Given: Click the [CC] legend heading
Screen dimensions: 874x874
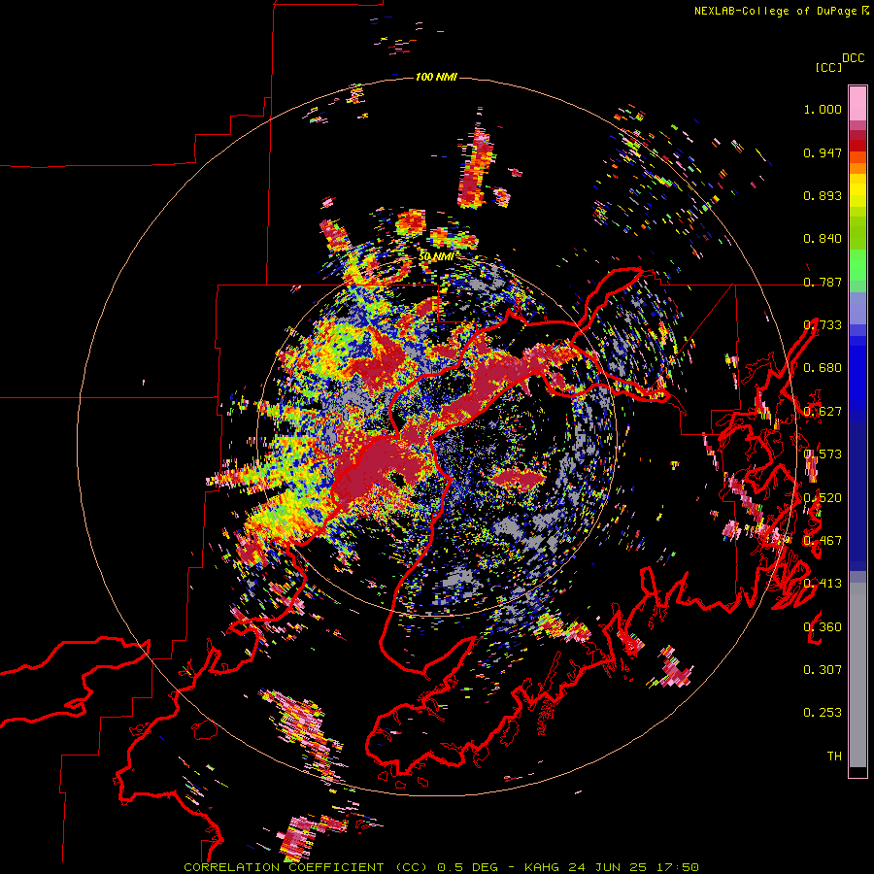Looking at the screenshot, I should (828, 67).
